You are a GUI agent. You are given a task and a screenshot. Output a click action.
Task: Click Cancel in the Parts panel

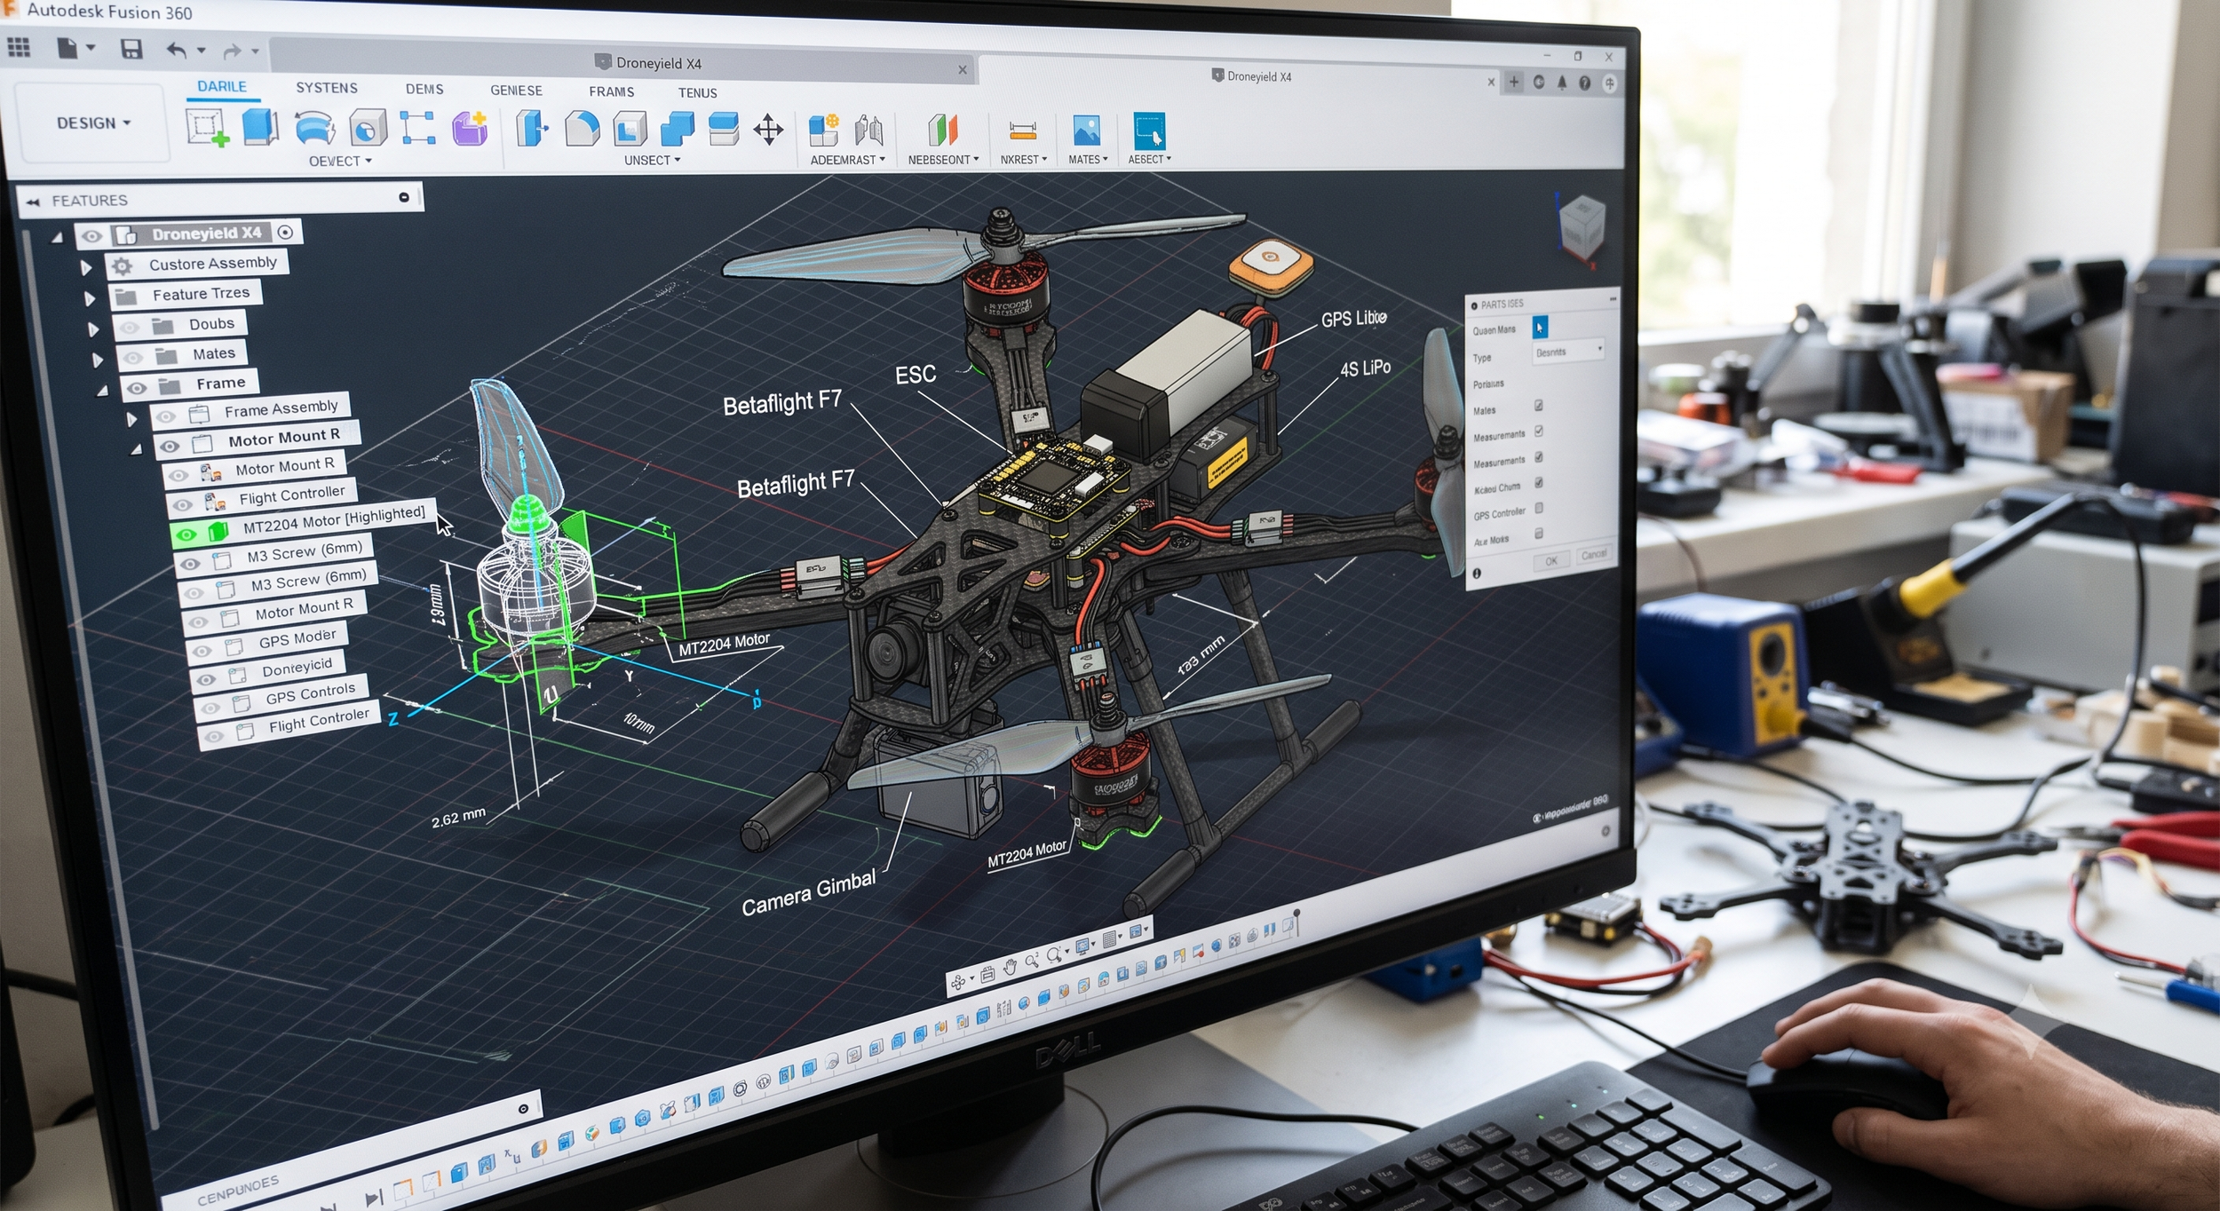(1594, 554)
